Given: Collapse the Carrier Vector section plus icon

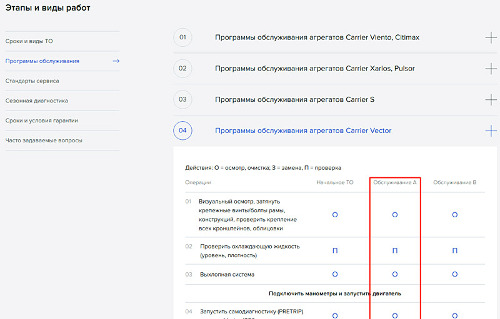Looking at the screenshot, I should (491, 130).
